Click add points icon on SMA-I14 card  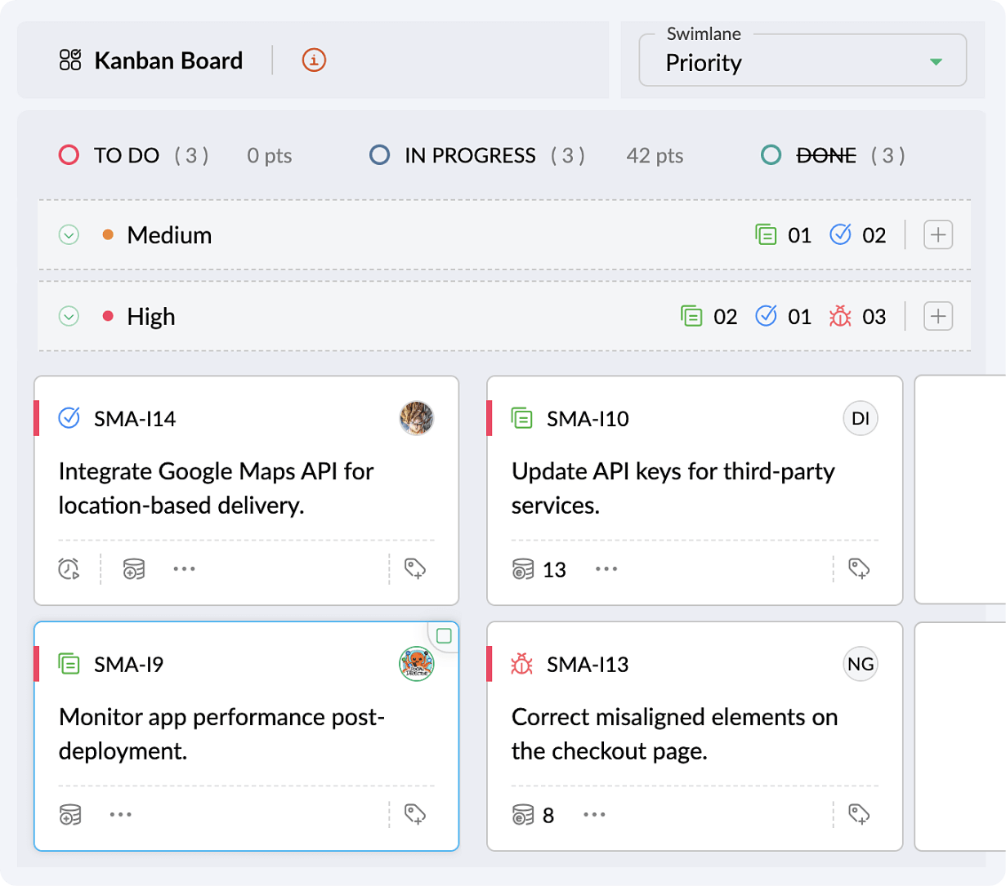point(134,569)
